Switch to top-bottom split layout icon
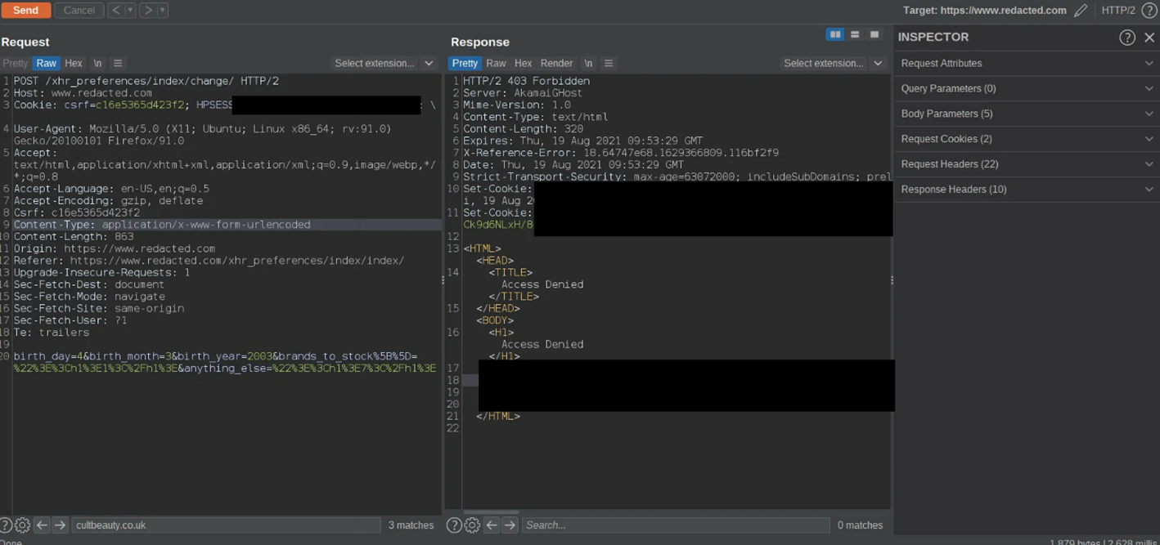 (855, 35)
